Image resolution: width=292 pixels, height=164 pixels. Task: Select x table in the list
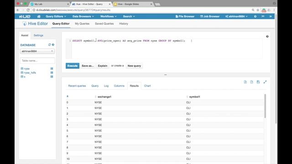(x=25, y=77)
